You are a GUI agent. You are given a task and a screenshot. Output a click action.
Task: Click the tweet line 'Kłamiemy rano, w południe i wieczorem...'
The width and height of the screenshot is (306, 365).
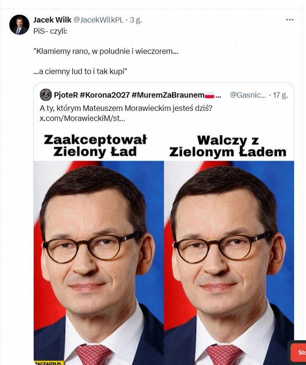point(106,51)
